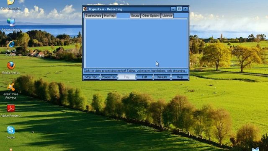This screenshot has width=268, height=151.
Task: Open HyperCam Help button
Action: point(180,77)
